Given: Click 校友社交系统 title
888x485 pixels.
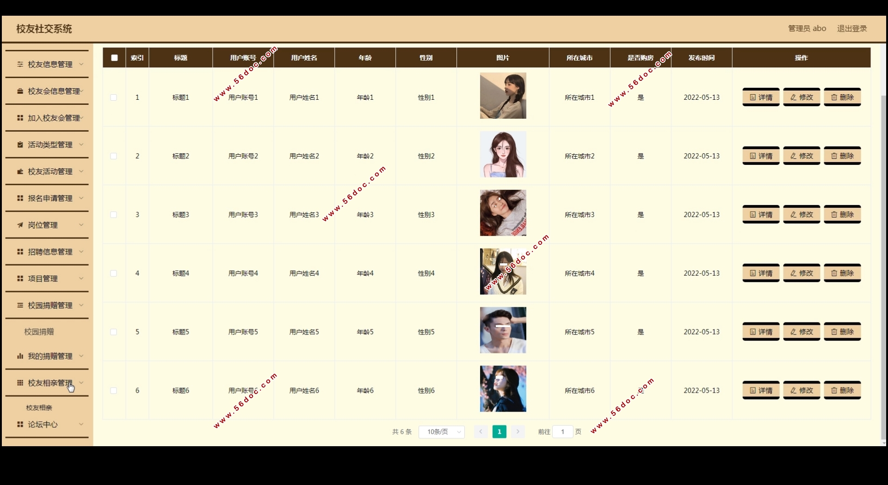Looking at the screenshot, I should tap(44, 29).
